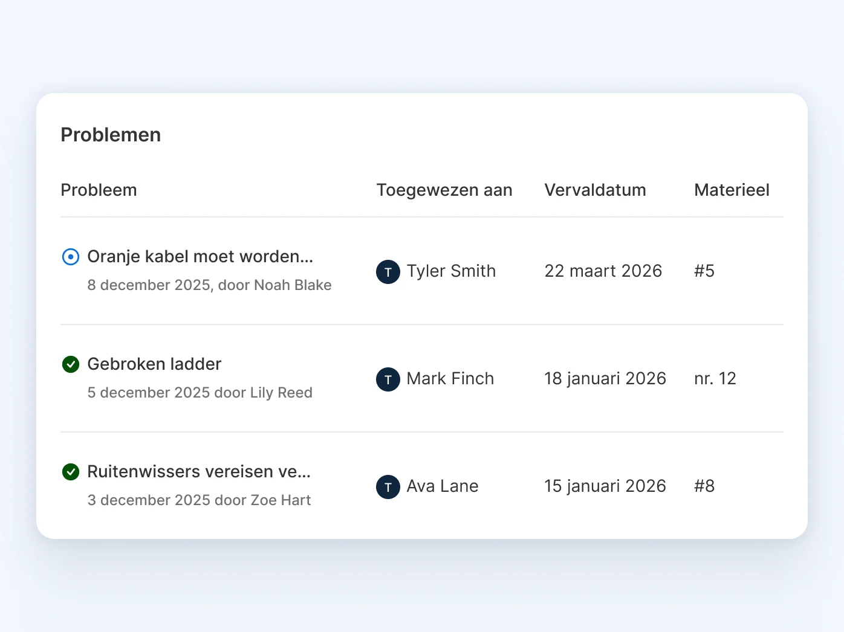
Task: Click Tyler Smith's avatar icon
Action: [388, 272]
